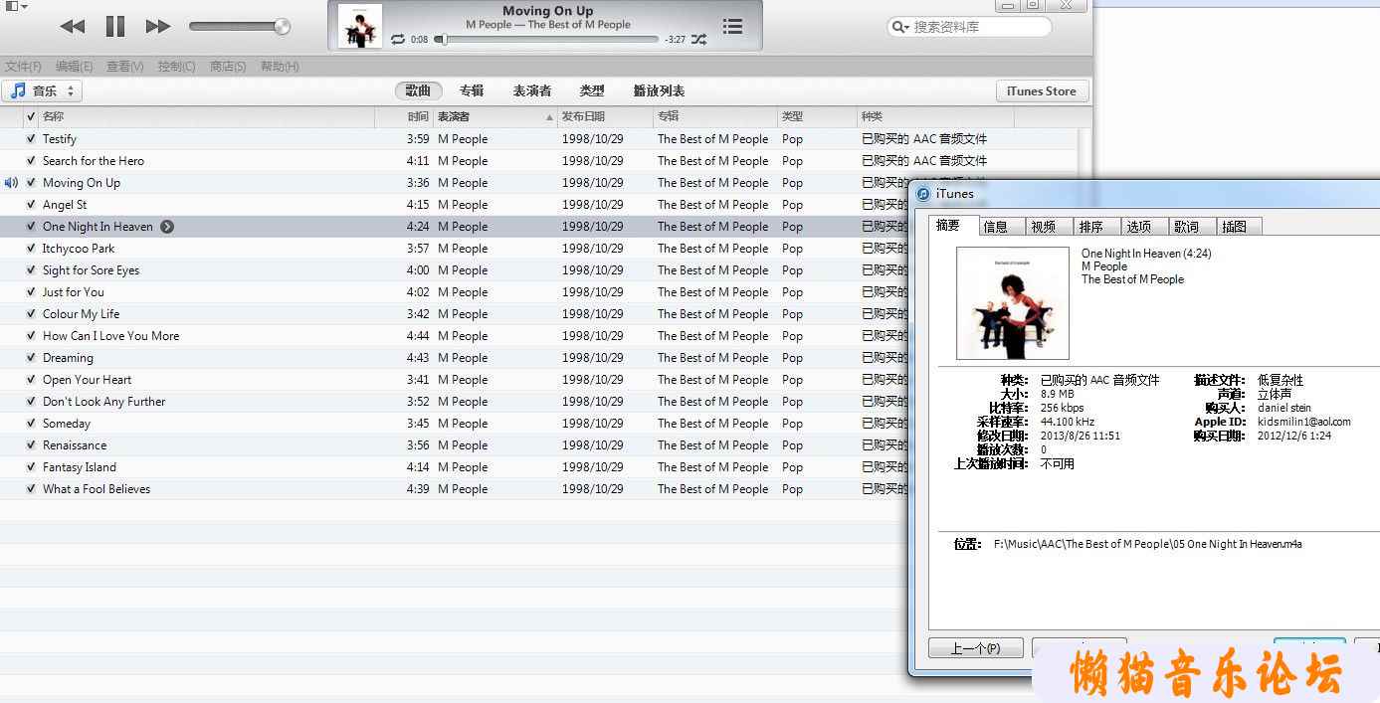Uncheck the Testify song checkbox
The width and height of the screenshot is (1380, 703).
31,139
